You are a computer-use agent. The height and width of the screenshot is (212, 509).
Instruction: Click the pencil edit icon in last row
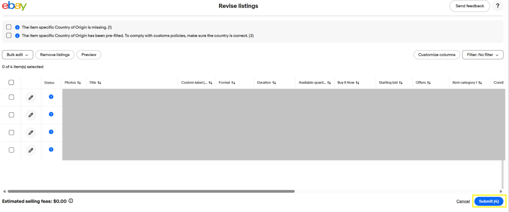point(31,150)
